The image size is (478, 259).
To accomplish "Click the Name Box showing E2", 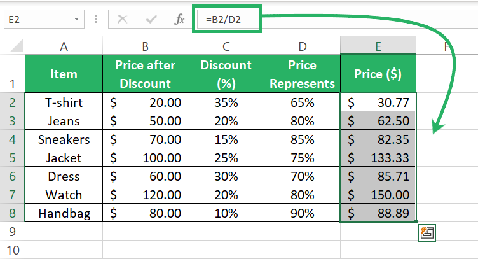I will 37,20.
